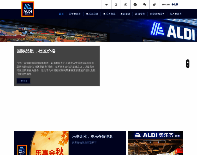
Task: Click the small ALDI logo in promo card
Action: pos(22,150)
